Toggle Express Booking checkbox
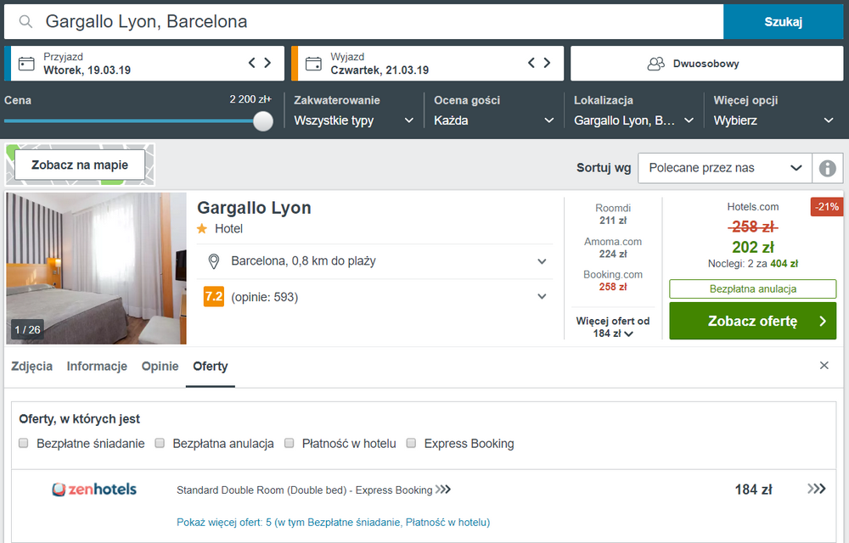Screen dimensions: 849x543 tap(411, 443)
